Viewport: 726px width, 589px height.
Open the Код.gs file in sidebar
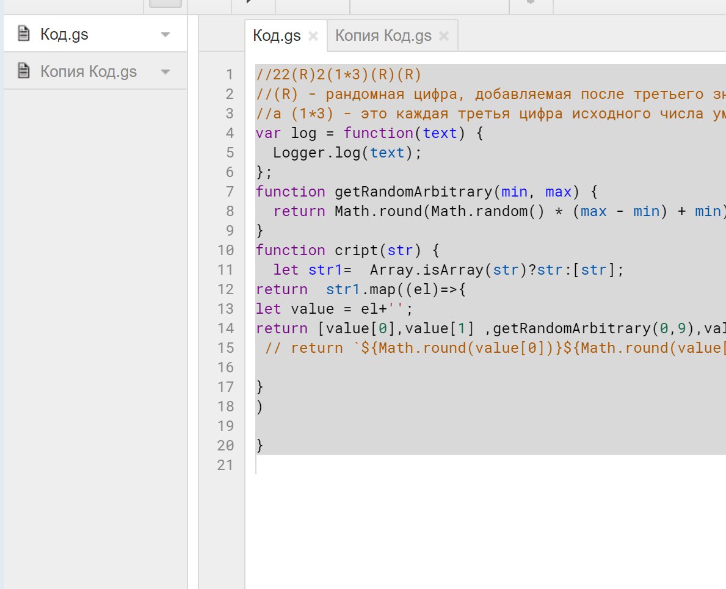point(95,34)
